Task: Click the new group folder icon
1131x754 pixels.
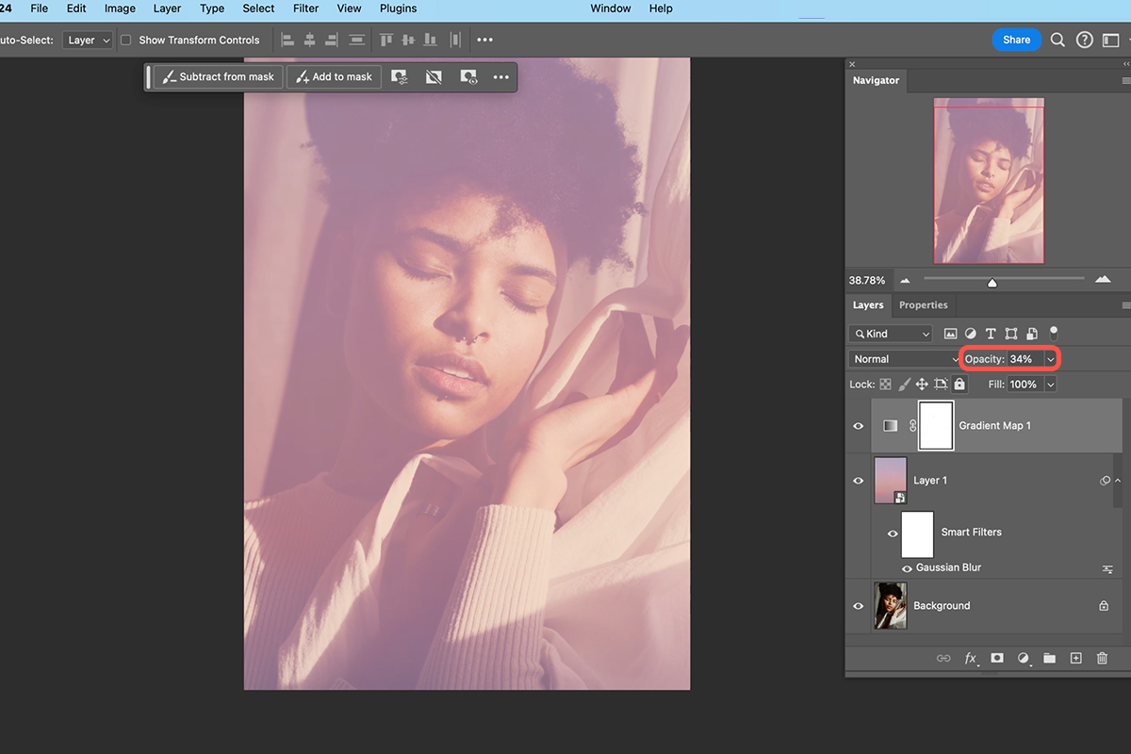Action: click(x=1049, y=658)
